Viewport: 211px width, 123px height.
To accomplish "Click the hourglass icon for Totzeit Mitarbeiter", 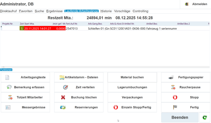I will (10, 97).
